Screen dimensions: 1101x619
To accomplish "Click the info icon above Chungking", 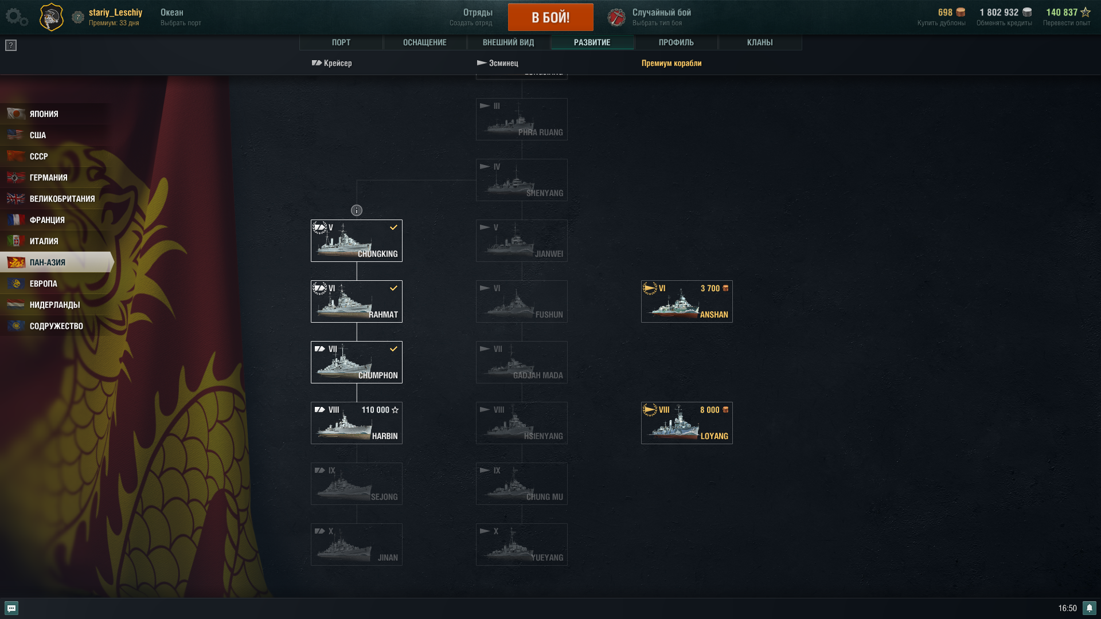I will point(357,210).
